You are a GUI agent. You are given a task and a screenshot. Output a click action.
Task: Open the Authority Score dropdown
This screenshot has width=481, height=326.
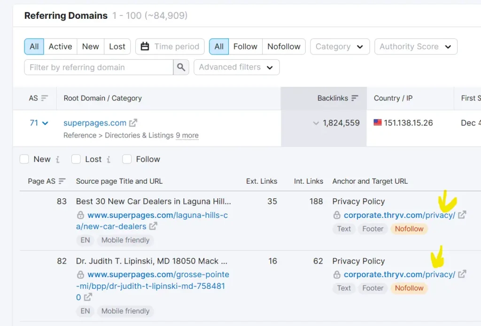(x=416, y=47)
